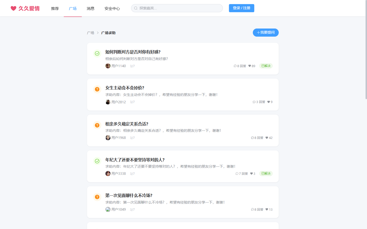Focus the 探索嘉宾 search field
The width and height of the screenshot is (367, 229).
click(x=177, y=8)
